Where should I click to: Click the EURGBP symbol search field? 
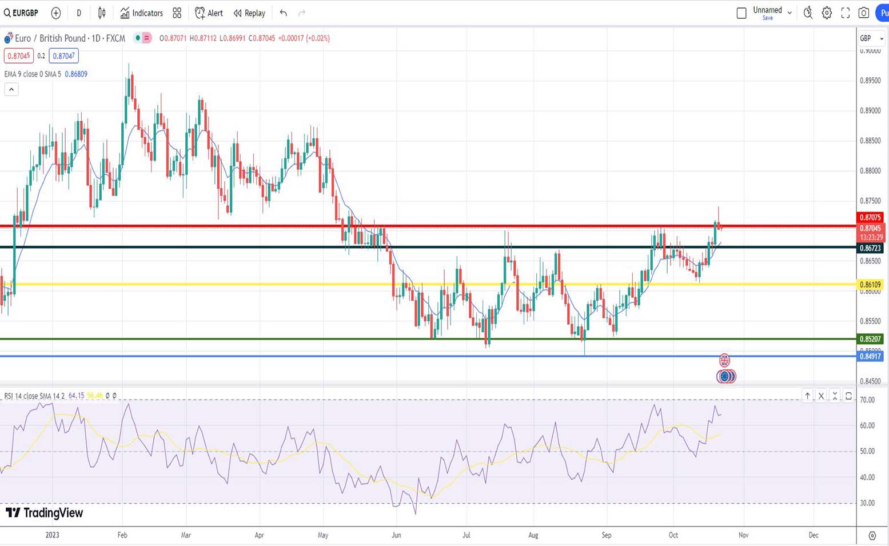22,13
